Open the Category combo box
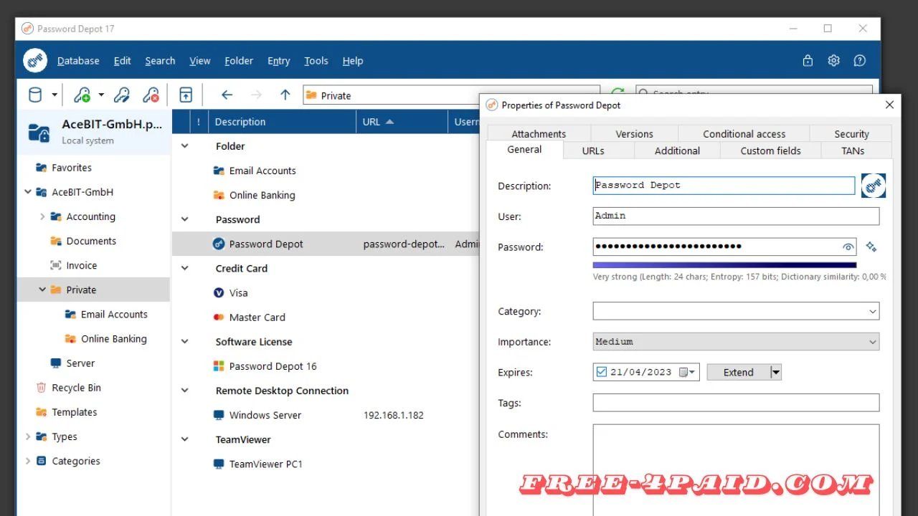Viewport: 918px width, 516px height. (736, 311)
